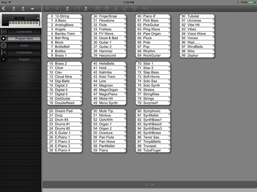Select program 56 Pan Flute
257x192 pixels.
(x=109, y=137)
